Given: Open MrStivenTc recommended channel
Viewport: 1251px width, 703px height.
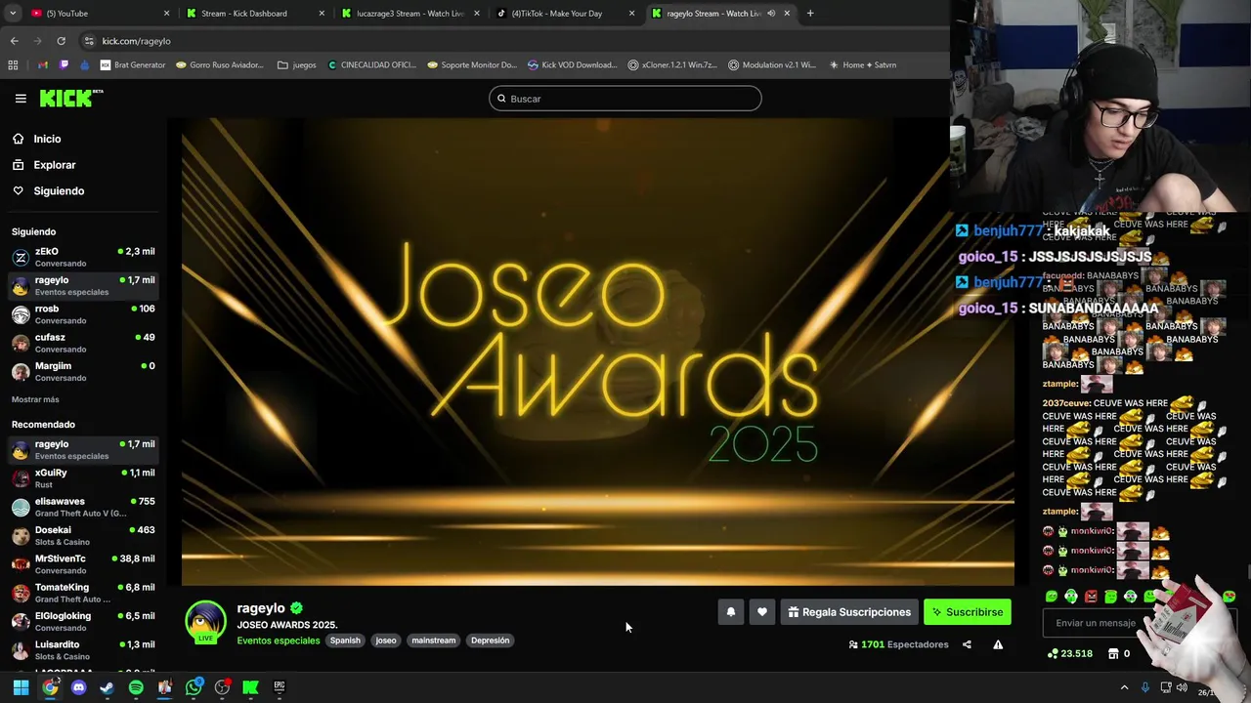Looking at the screenshot, I should click(x=83, y=563).
